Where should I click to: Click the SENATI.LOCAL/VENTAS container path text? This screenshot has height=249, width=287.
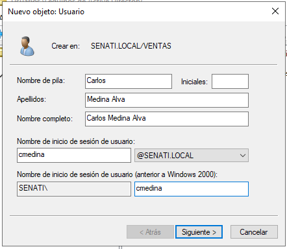coord(131,46)
